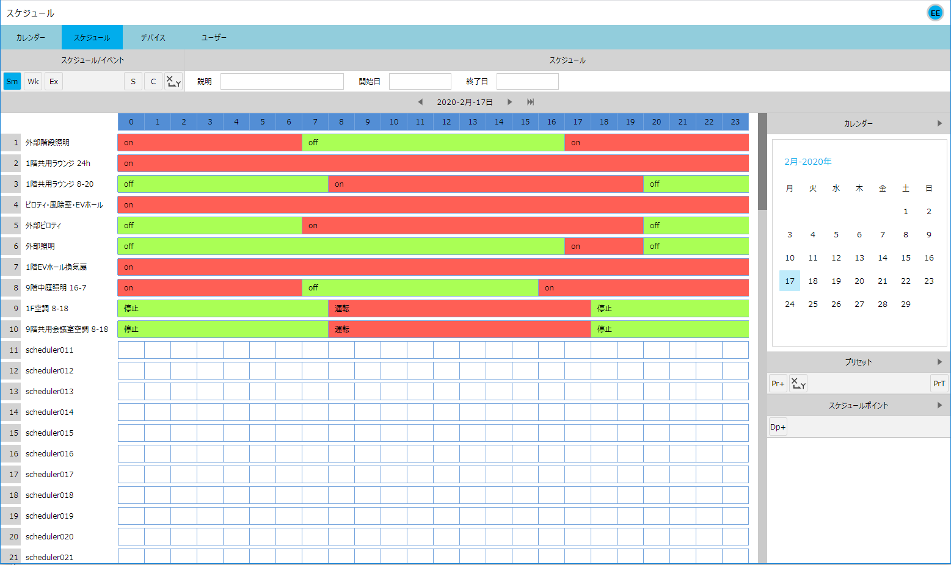The height and width of the screenshot is (565, 951).
Task: Click the delete icon next to C button
Action: click(x=173, y=81)
